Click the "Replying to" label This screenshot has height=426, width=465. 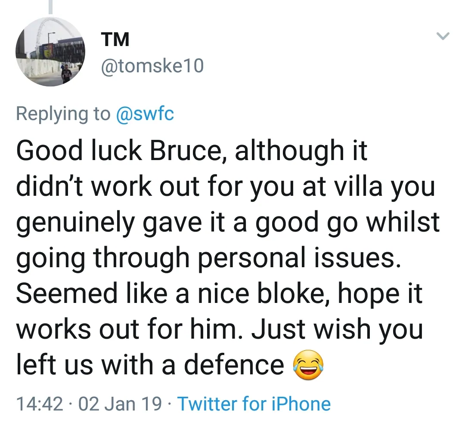(x=63, y=113)
